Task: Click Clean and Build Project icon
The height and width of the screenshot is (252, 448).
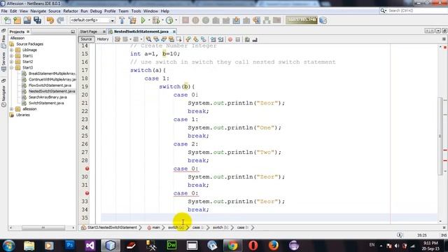Action: click(132, 20)
